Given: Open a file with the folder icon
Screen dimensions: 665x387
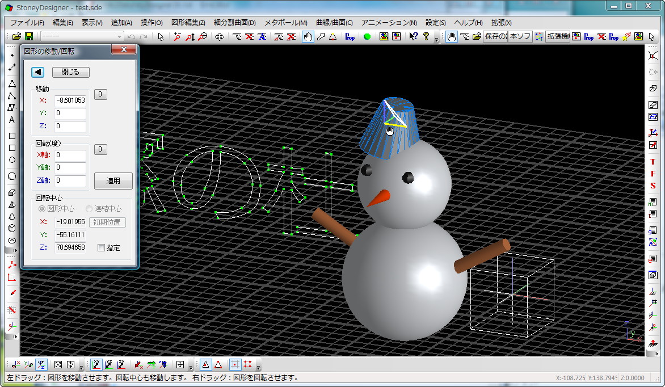Looking at the screenshot, I should [x=16, y=36].
